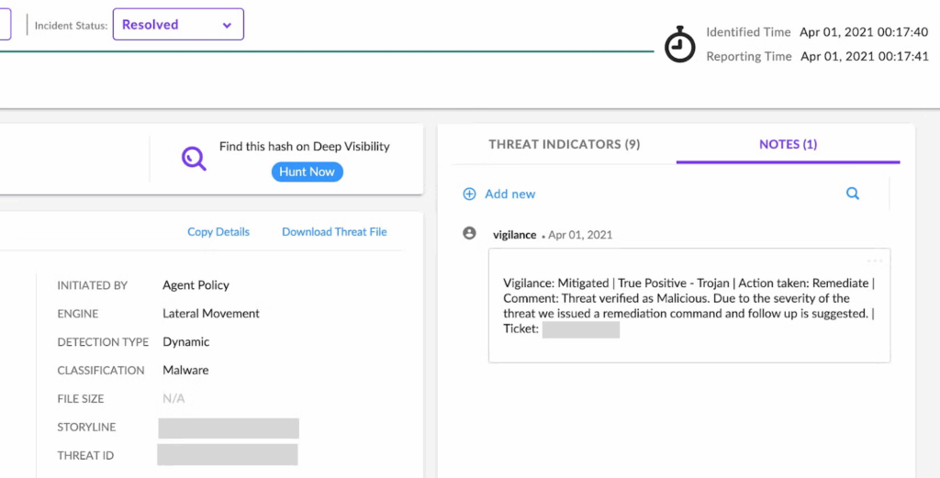Click the plus icon beside Add new
Viewport: 940px width, 478px height.
click(x=469, y=194)
